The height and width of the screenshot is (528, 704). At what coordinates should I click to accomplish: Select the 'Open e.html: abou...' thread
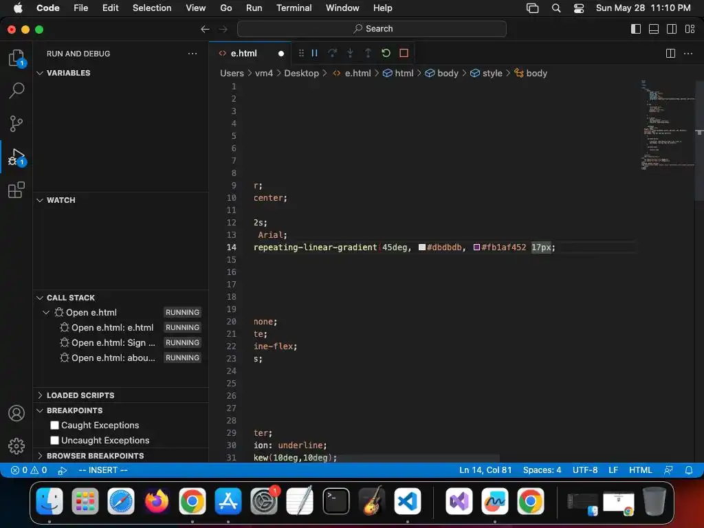pos(120,357)
